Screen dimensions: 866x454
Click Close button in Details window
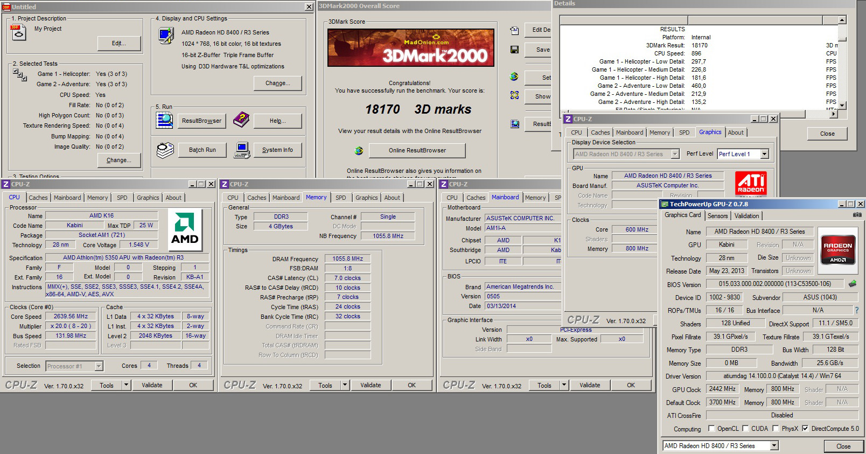pos(827,134)
